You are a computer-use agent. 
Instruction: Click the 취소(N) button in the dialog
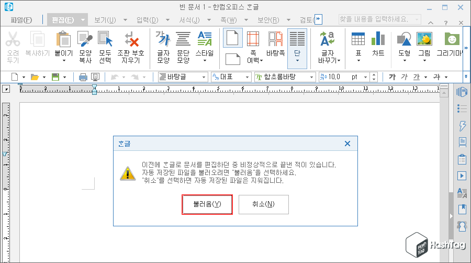[x=263, y=204]
